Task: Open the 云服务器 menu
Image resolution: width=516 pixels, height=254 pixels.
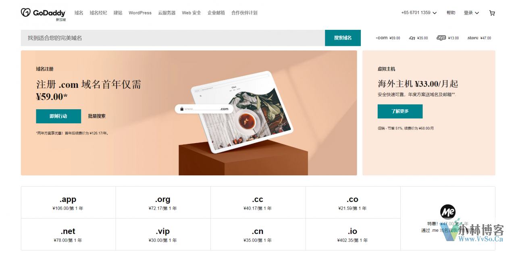Action: [167, 13]
